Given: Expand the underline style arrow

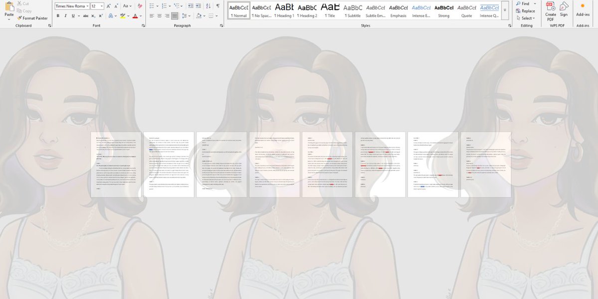Looking at the screenshot, I should (79, 16).
